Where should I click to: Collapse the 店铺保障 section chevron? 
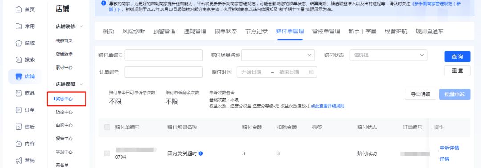[82, 84]
